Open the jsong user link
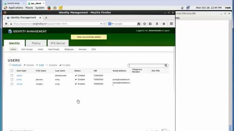The image size is (234, 131). [19, 80]
